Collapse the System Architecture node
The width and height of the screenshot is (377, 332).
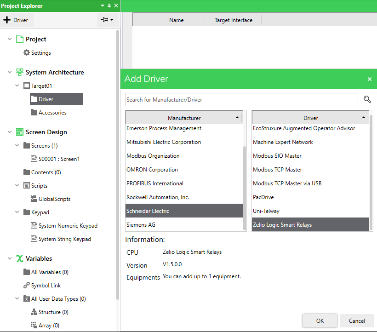point(10,72)
